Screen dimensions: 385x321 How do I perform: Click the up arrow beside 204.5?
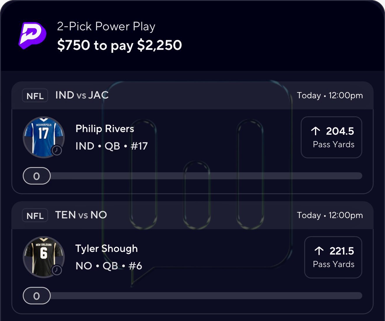(316, 131)
